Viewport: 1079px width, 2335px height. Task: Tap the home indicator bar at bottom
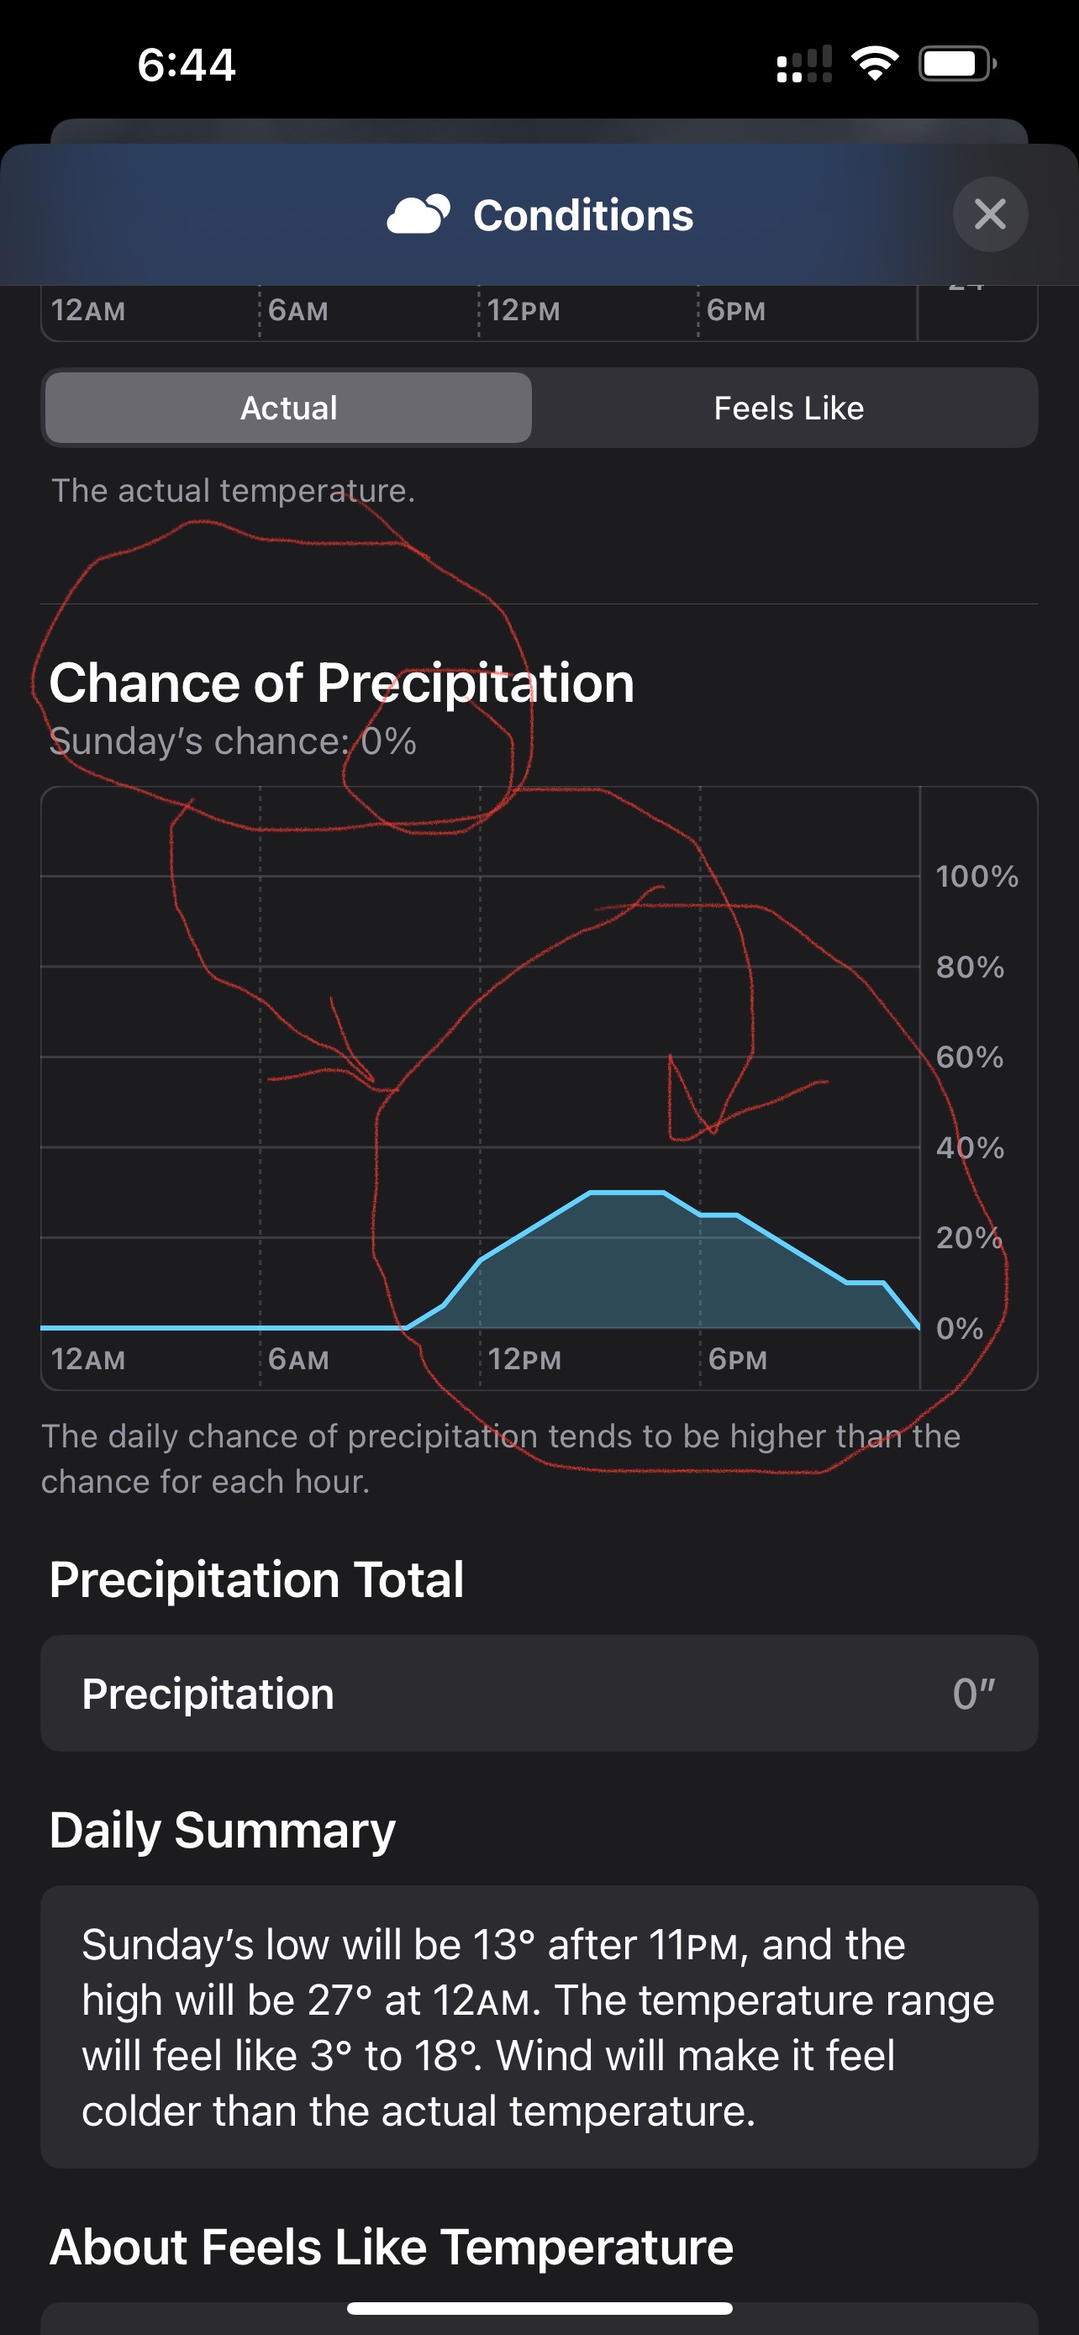(x=539, y=2308)
